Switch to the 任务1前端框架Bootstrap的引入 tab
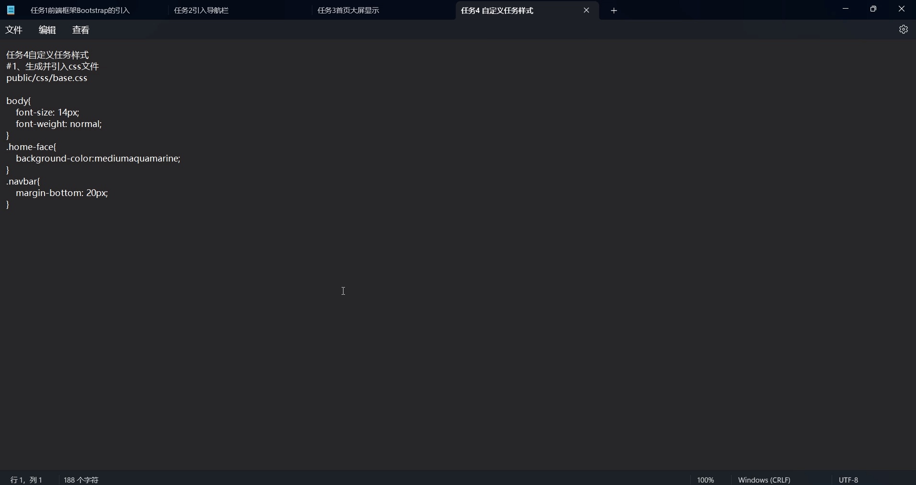Screen dimensions: 916x485 (x=81, y=10)
